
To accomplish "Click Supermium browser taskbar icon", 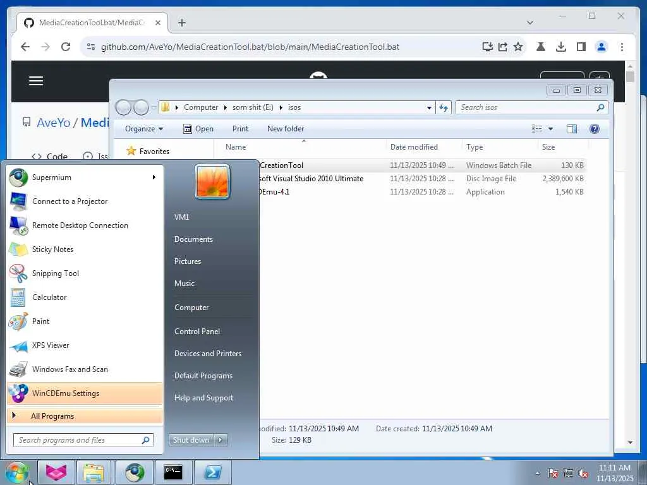I will coord(134,472).
